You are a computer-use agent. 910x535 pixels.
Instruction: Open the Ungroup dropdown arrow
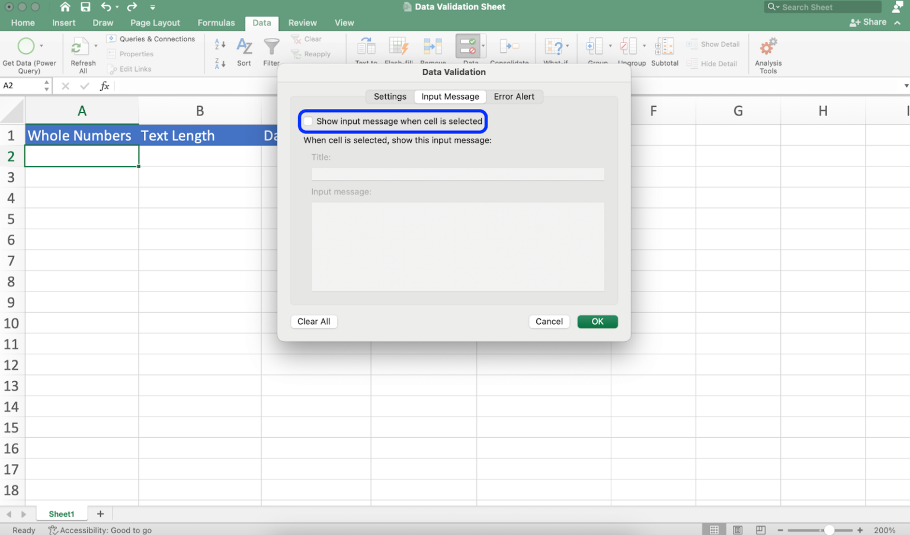(x=644, y=46)
